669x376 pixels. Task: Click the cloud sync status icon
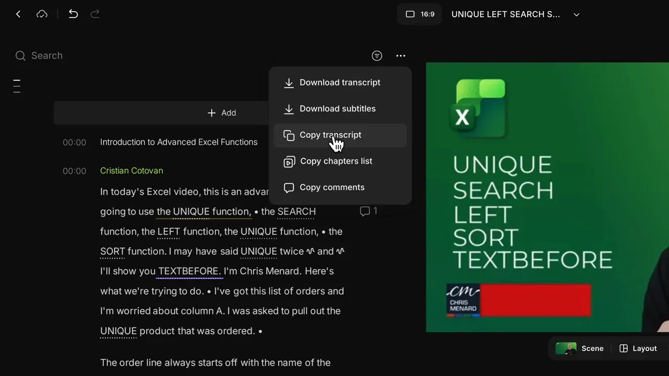coord(42,14)
